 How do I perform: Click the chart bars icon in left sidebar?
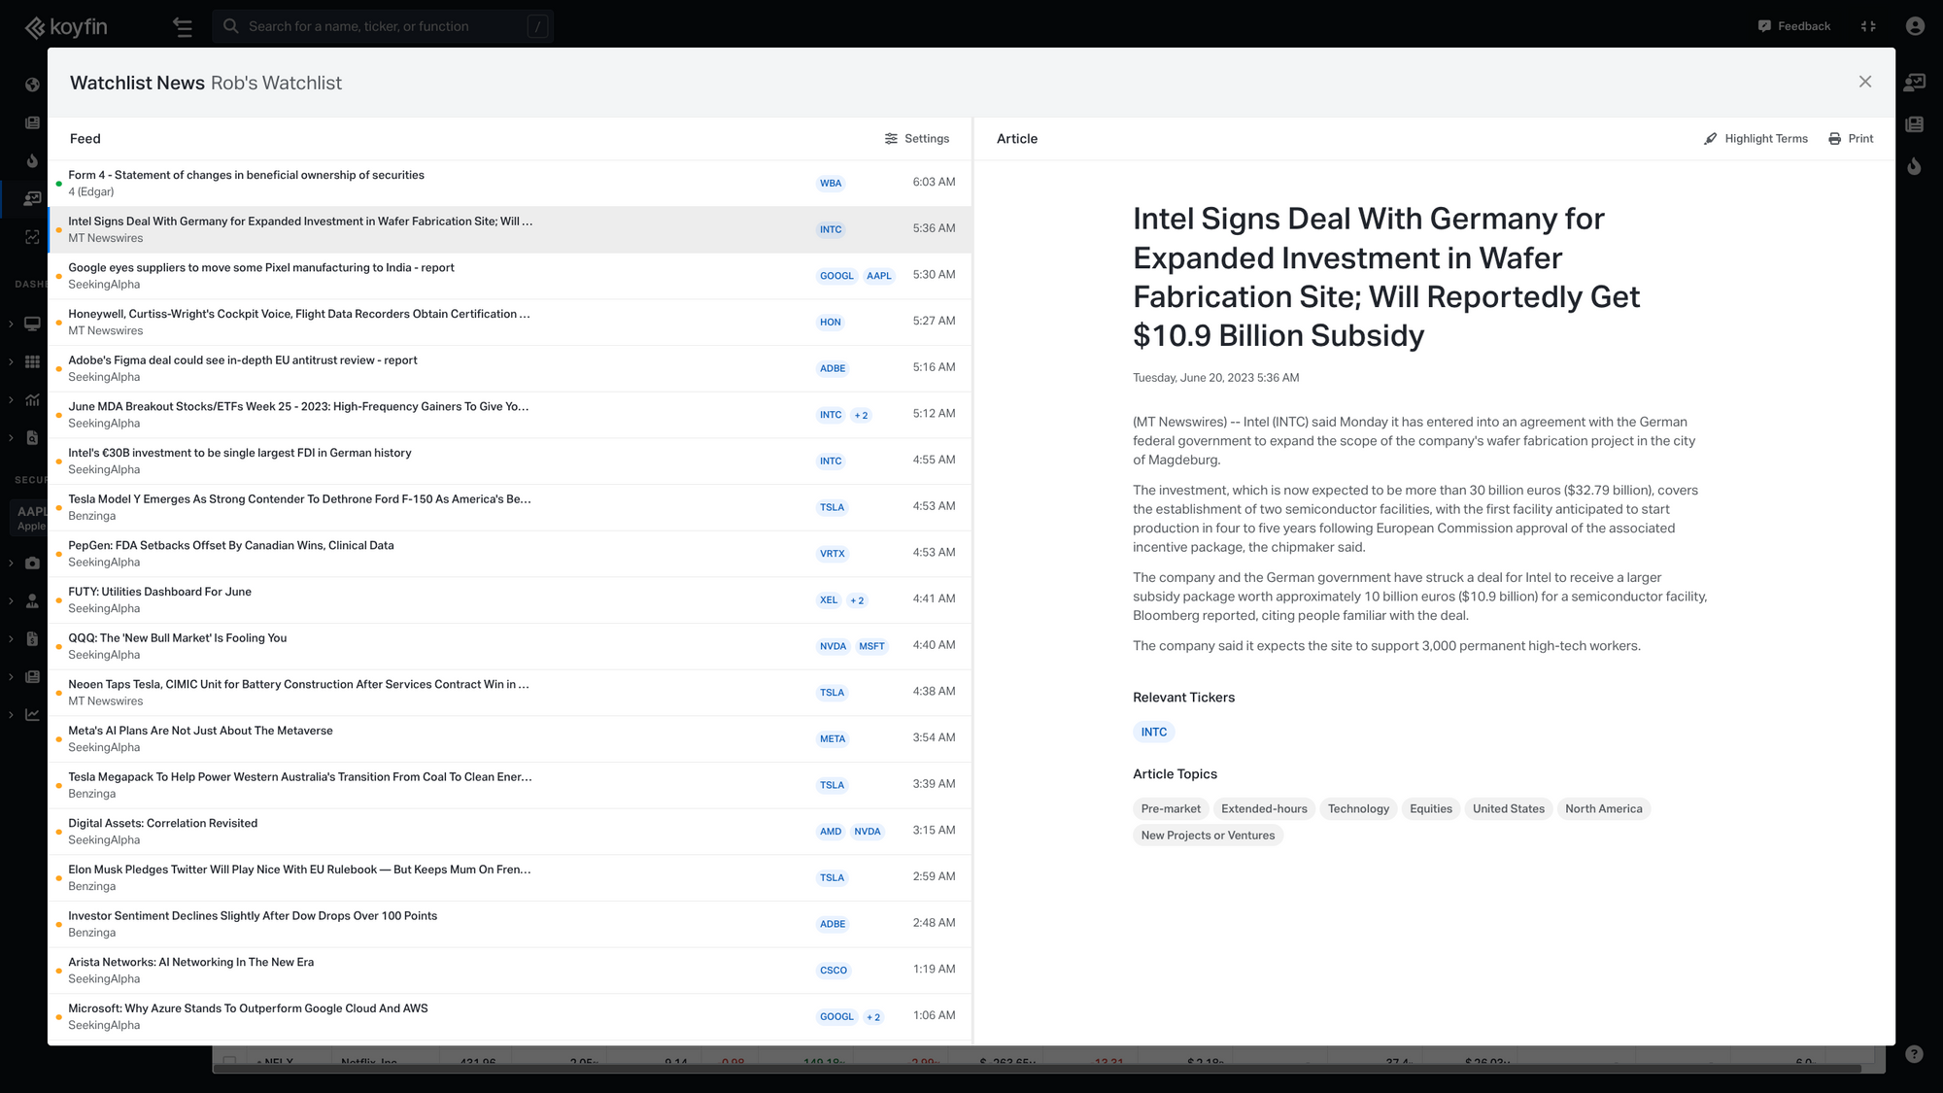pos(32,399)
